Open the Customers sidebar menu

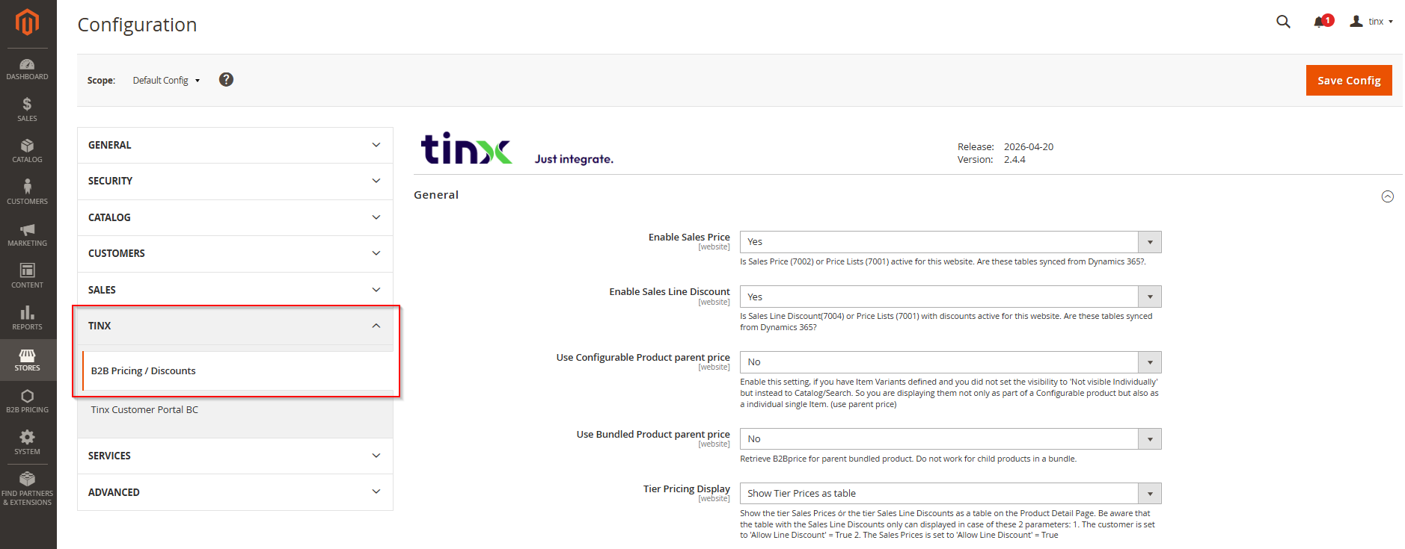[28, 193]
